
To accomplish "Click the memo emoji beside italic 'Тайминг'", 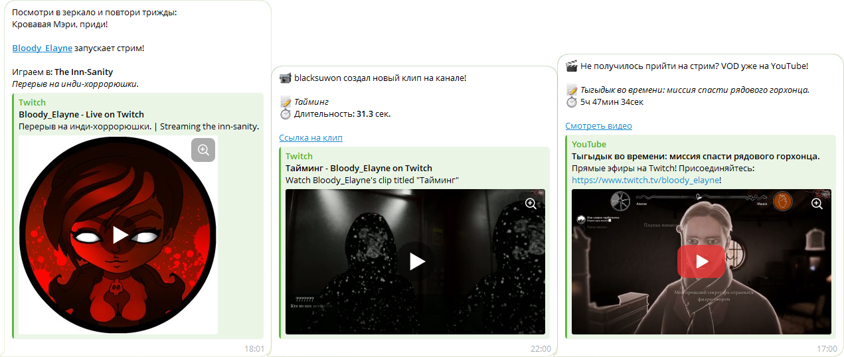I will pyautogui.click(x=286, y=102).
